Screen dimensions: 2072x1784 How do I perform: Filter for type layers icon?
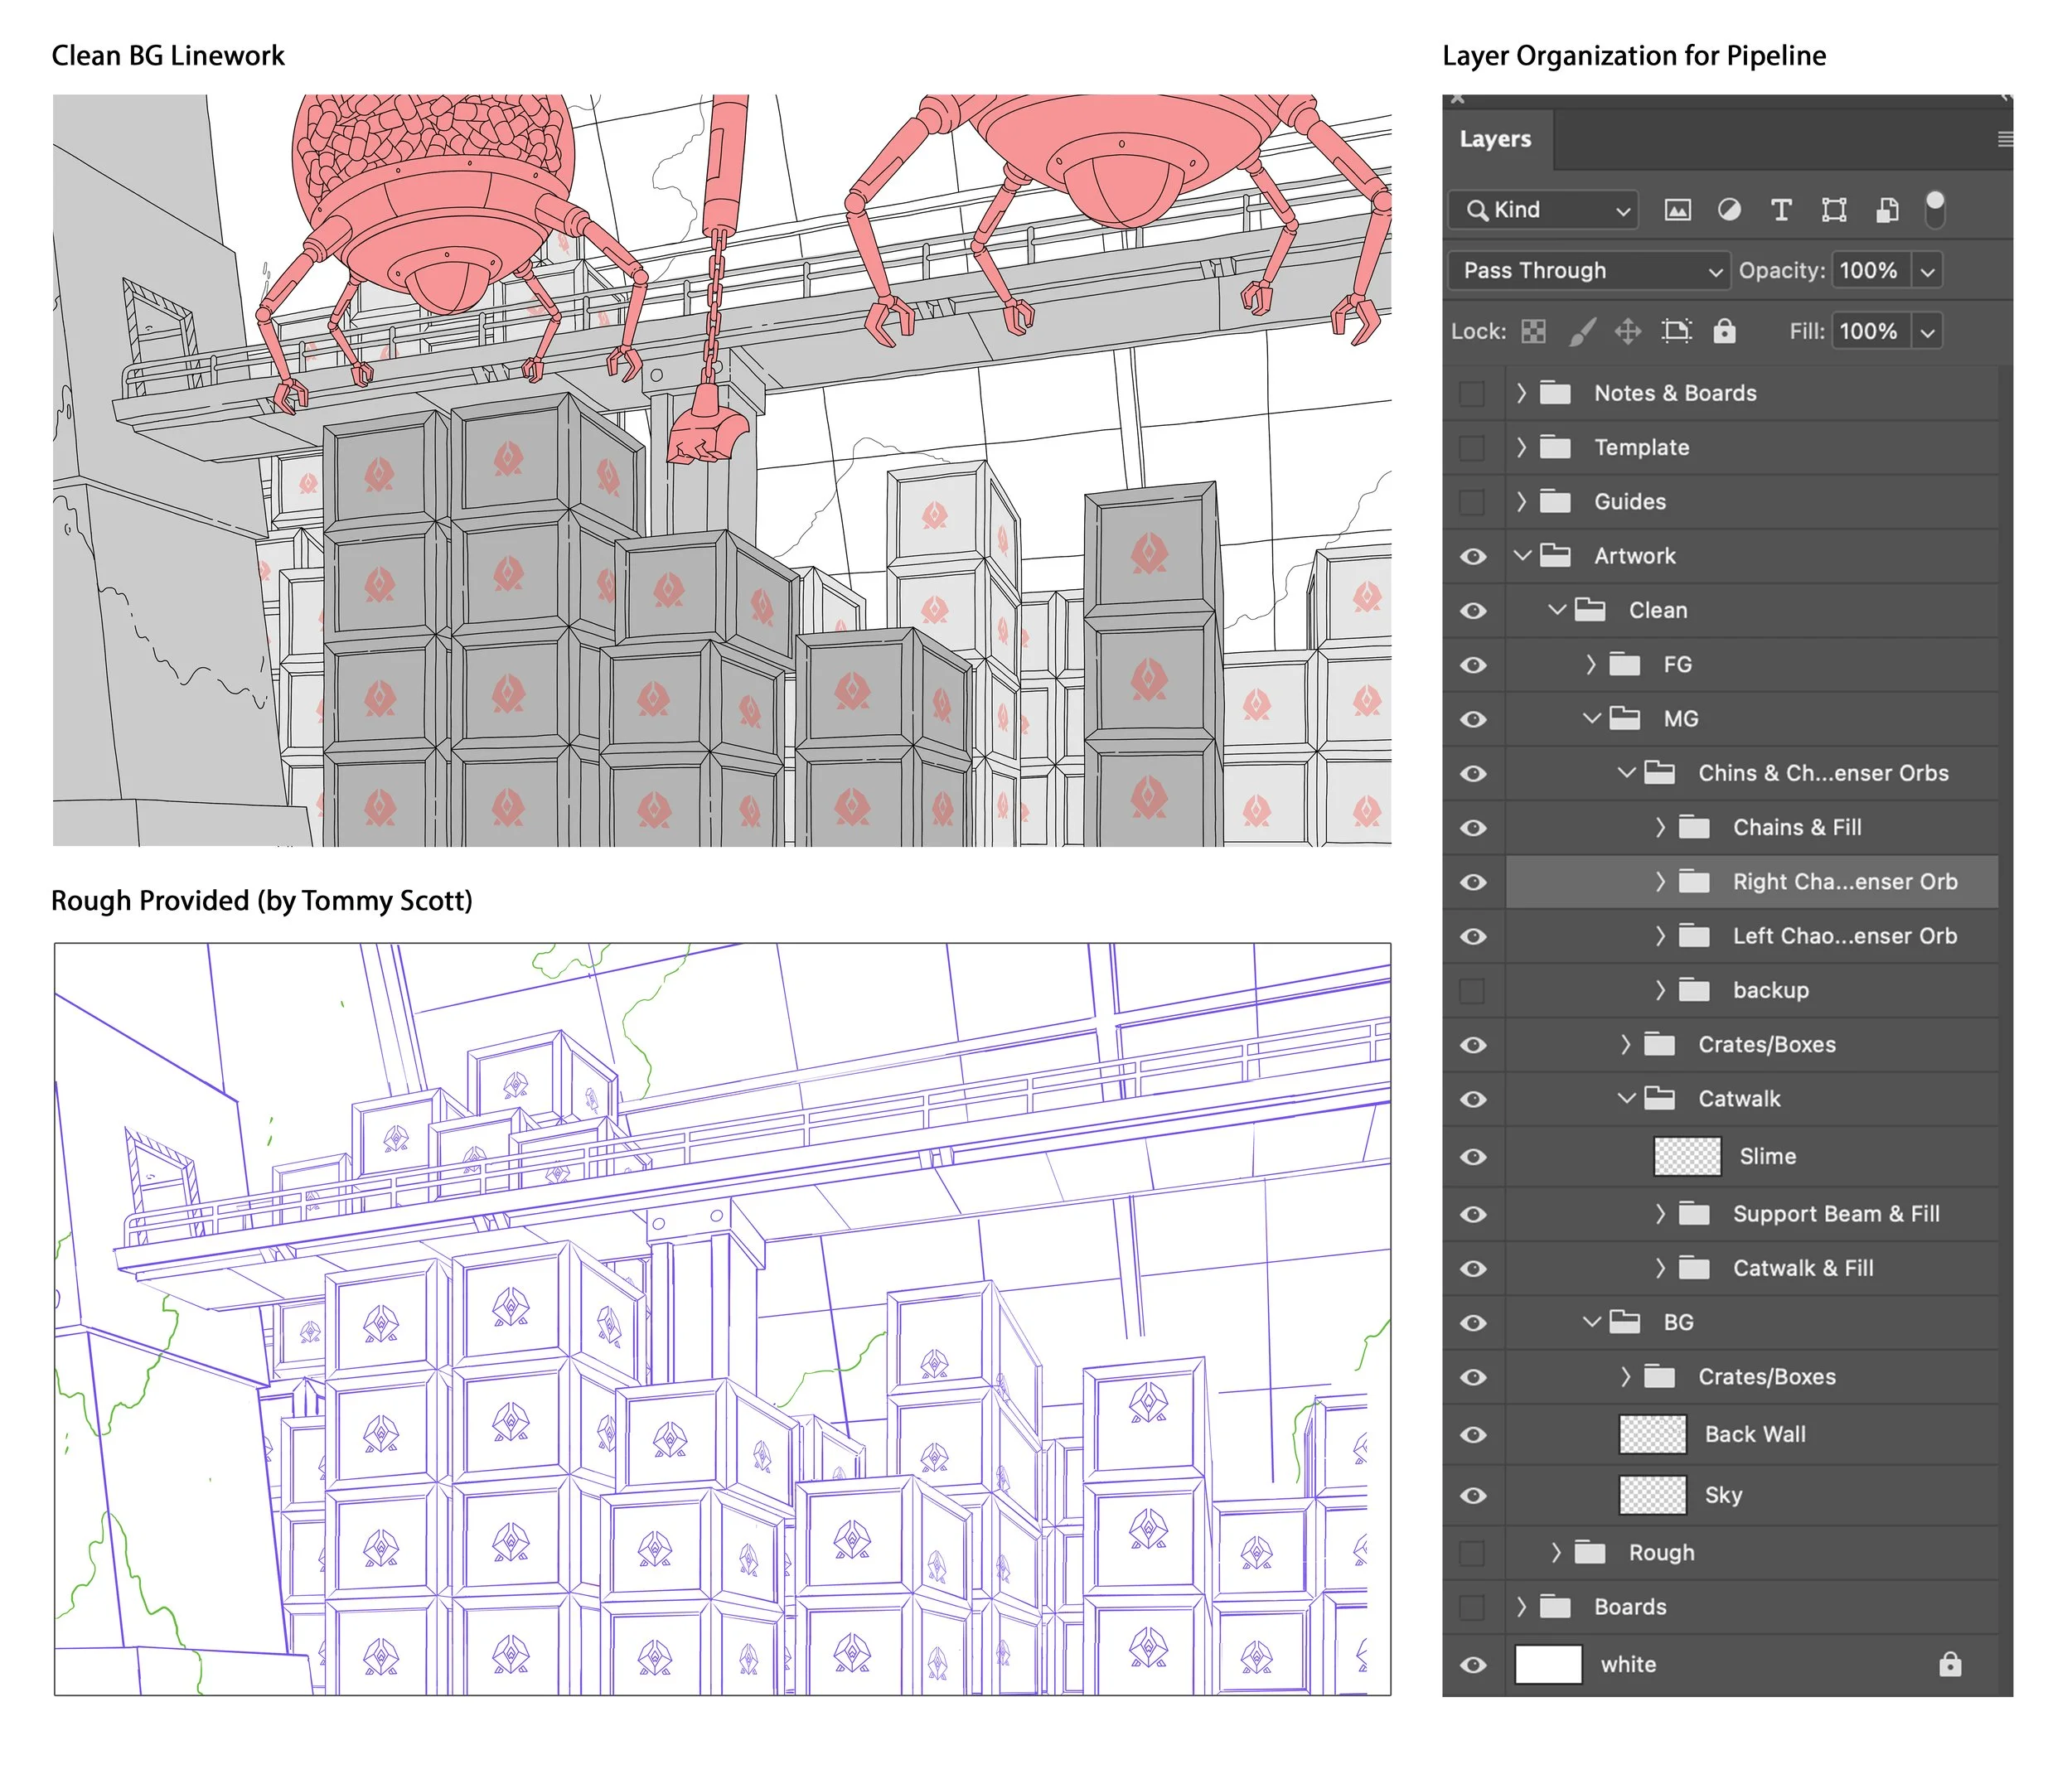point(1781,210)
